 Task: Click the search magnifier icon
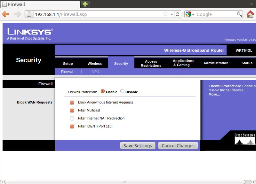click(x=239, y=14)
